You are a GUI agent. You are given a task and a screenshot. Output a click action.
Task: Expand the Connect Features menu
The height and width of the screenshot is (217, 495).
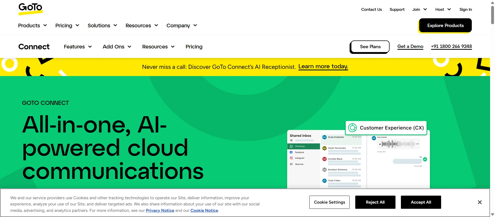coord(78,47)
